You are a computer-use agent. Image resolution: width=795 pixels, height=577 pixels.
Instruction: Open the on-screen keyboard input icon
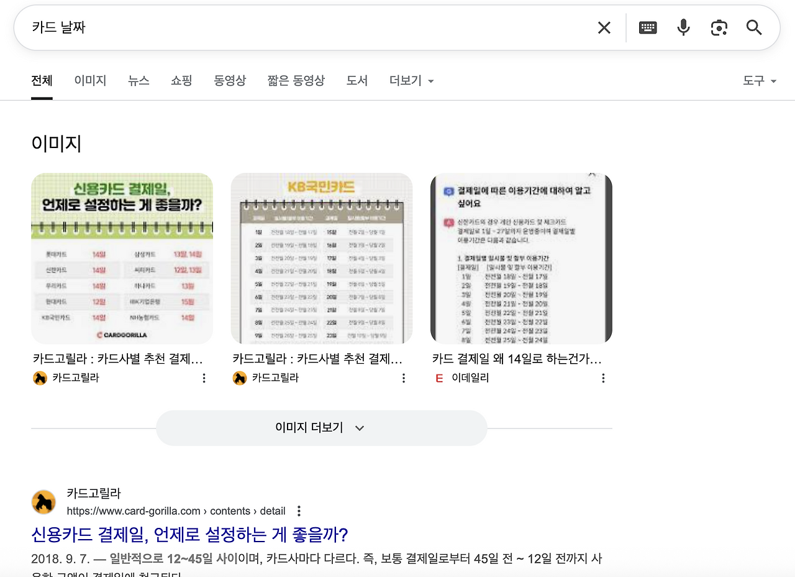(x=647, y=27)
